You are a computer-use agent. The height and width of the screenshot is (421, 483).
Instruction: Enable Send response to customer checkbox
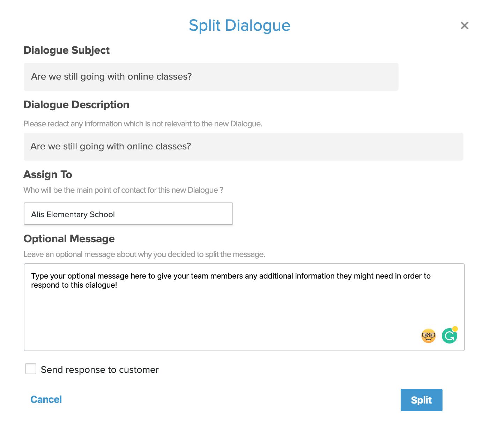tap(31, 369)
